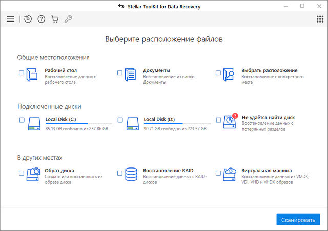This screenshot has height=231, width=328.
Task: Click the В других местах heading
Action: tap(40, 158)
